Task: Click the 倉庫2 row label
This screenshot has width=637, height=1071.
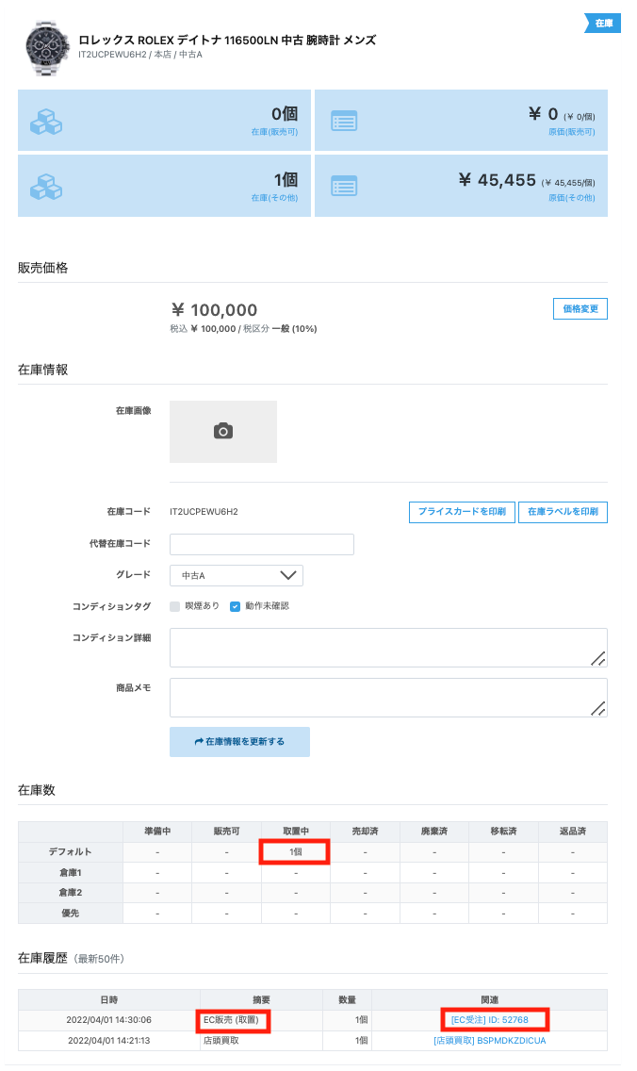Action: (x=71, y=892)
